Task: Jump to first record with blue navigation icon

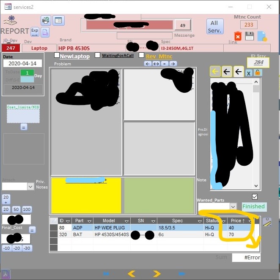Action: (x=106, y=274)
